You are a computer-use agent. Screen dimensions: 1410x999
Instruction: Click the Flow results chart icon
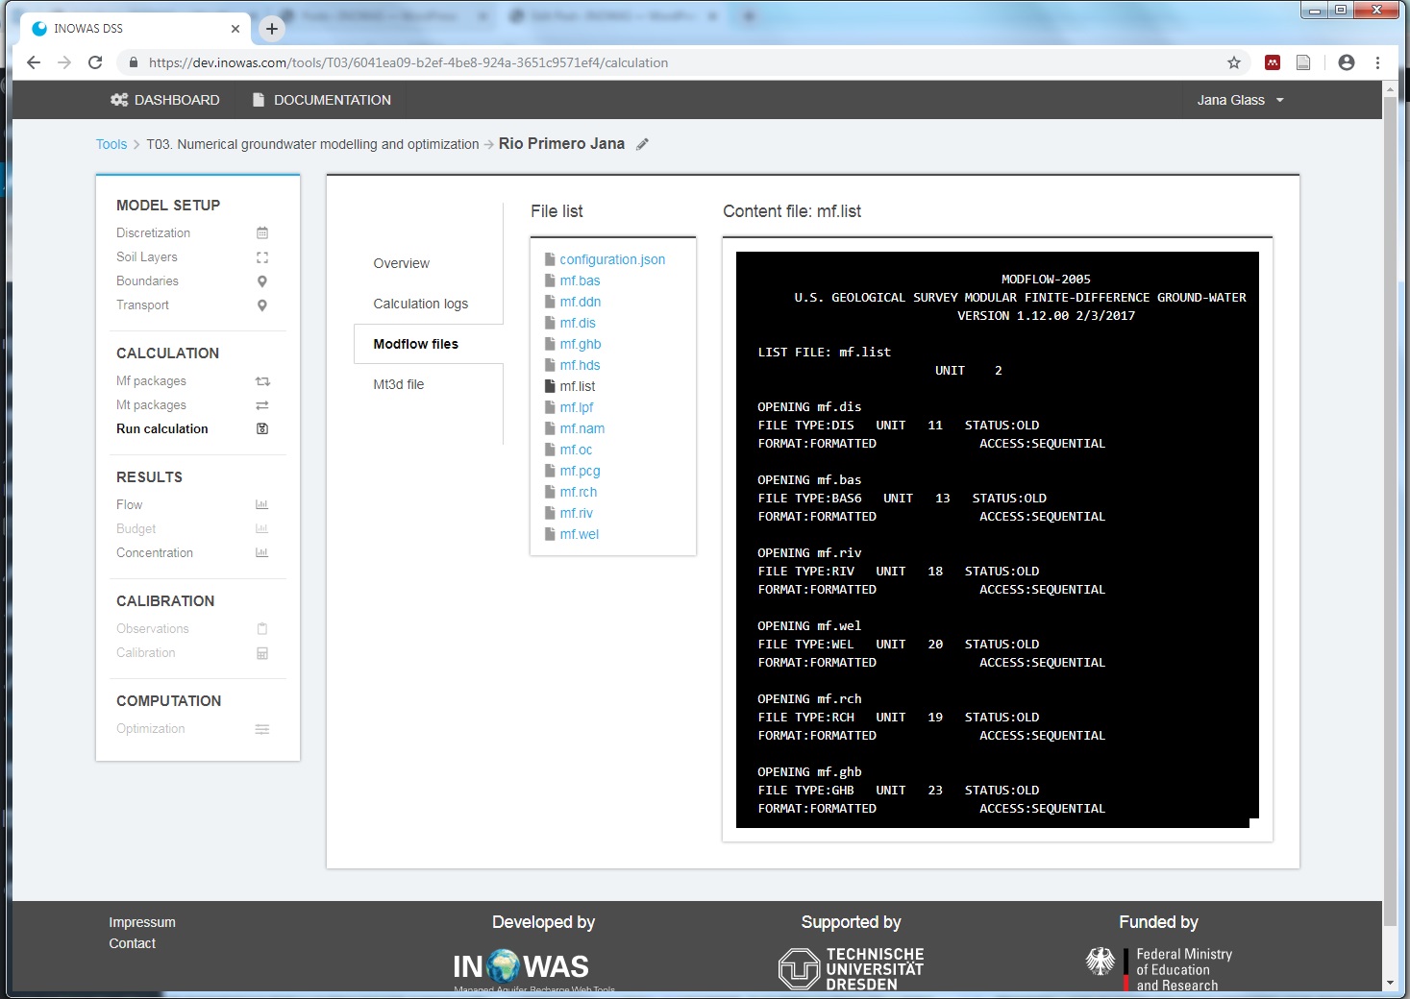pos(261,505)
